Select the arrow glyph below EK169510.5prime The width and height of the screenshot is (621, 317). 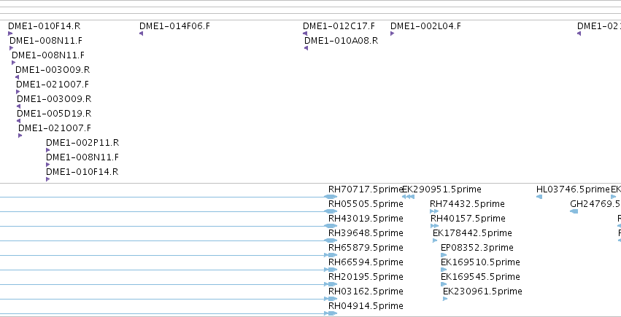point(444,270)
